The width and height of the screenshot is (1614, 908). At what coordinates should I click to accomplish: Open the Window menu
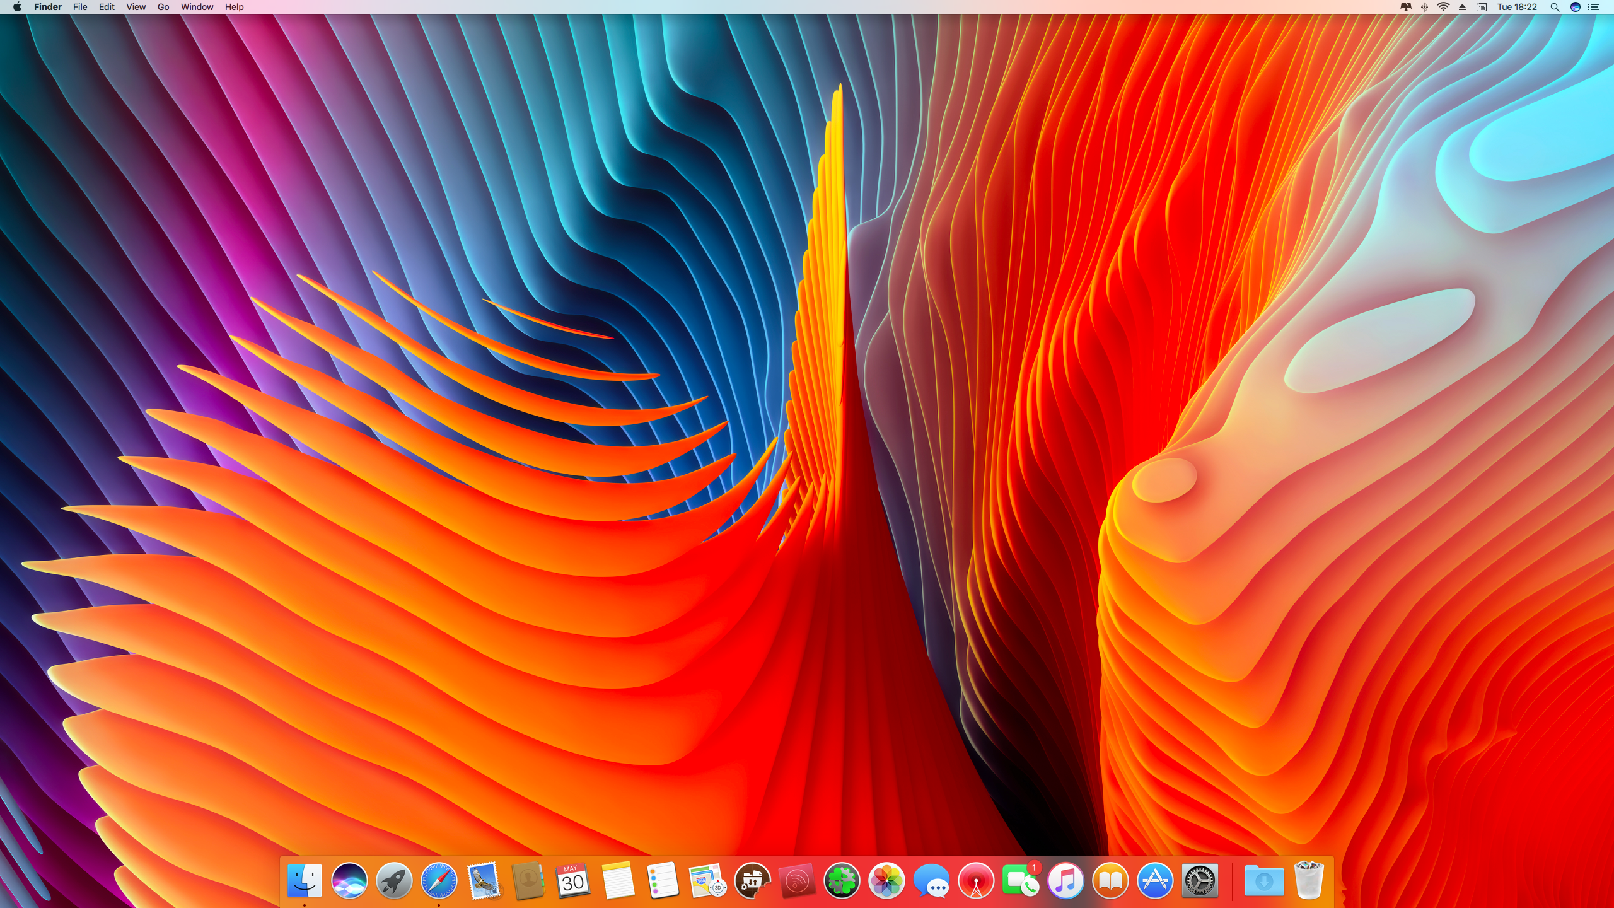point(197,7)
